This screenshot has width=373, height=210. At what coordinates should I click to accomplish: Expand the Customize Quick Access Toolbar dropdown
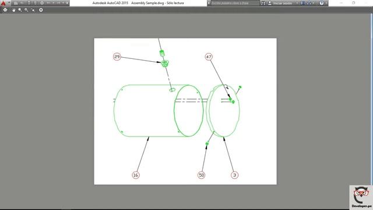68,3
